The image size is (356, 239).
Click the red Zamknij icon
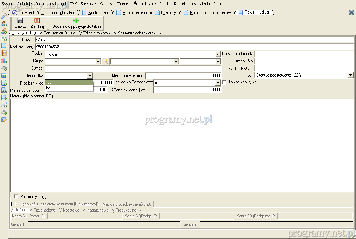[37, 21]
